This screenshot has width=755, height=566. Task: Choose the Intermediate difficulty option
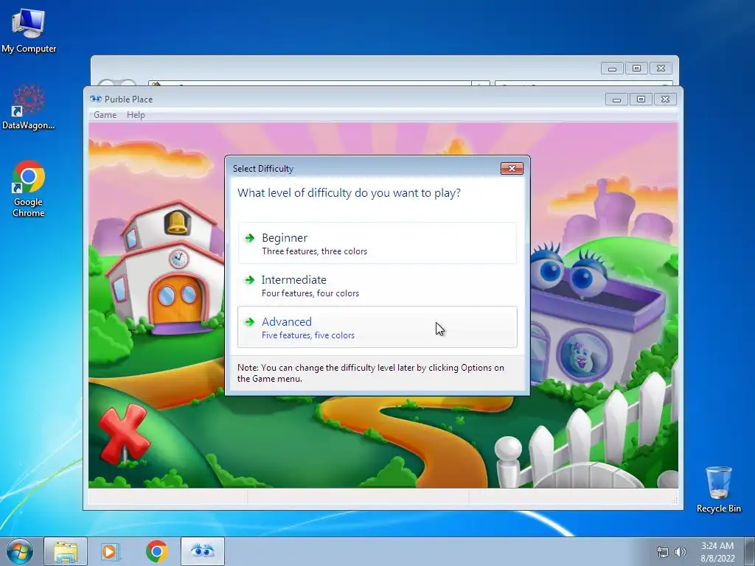[x=377, y=285]
